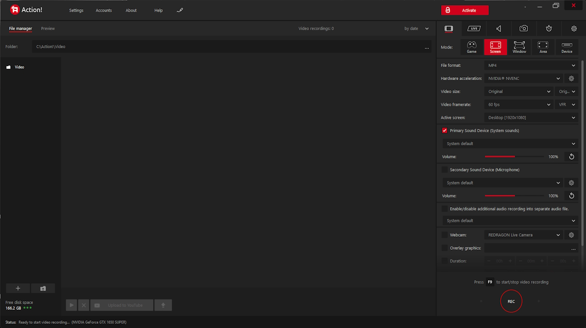586x328 pixels.
Task: Expand the Video framerate 60 fps dropdown
Action: point(519,105)
